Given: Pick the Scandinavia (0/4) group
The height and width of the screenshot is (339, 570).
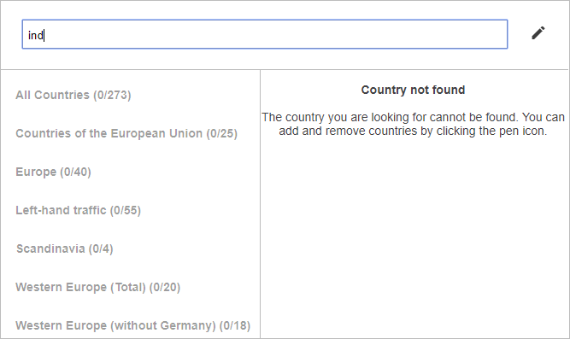Looking at the screenshot, I should [64, 248].
